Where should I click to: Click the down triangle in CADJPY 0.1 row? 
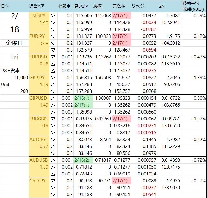tap(53, 181)
